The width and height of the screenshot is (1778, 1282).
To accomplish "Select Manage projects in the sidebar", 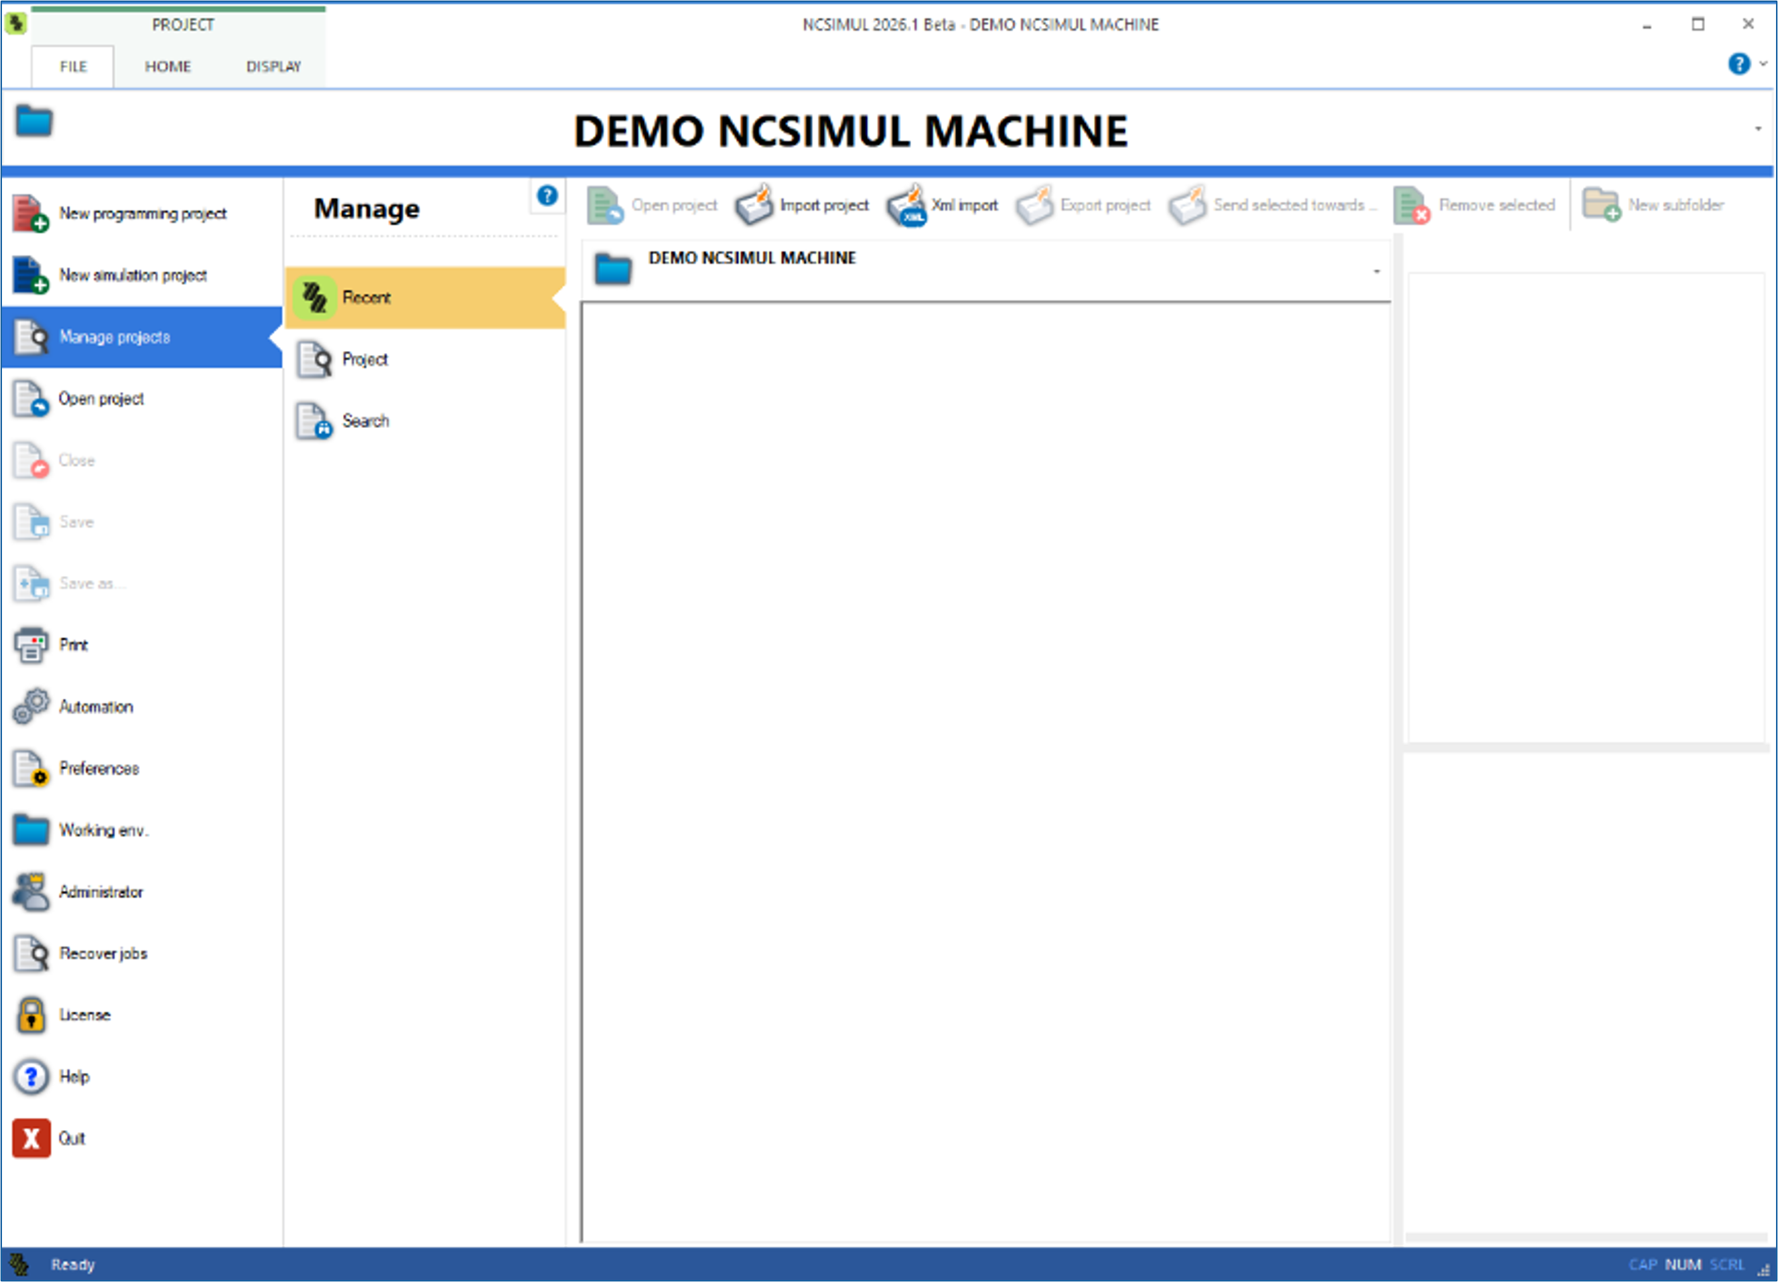I will (x=141, y=337).
